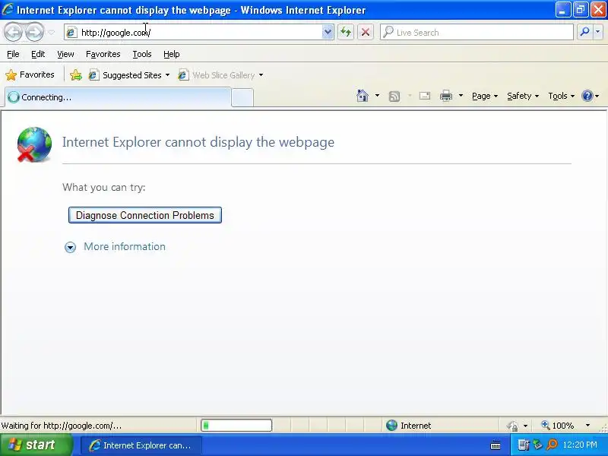Open the Help menu
Image resolution: width=608 pixels, height=456 pixels.
[172, 54]
